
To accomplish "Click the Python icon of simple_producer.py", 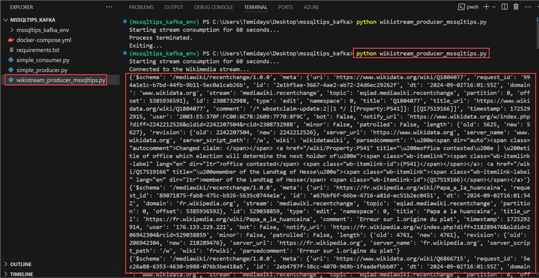I will tap(11, 70).
